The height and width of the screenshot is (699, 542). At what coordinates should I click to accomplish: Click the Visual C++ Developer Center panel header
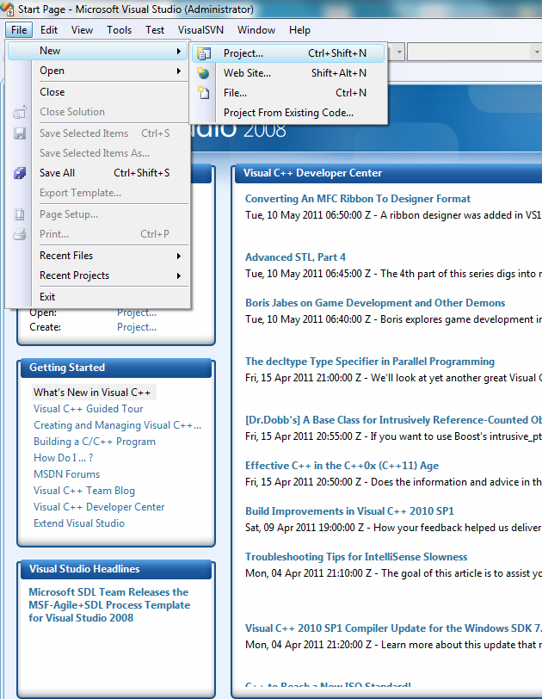click(x=388, y=173)
